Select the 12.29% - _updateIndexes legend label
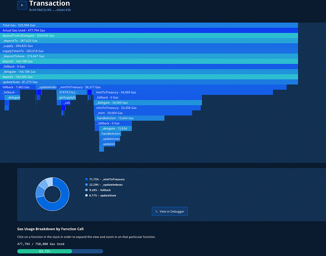This screenshot has height=256, width=326. click(106, 185)
